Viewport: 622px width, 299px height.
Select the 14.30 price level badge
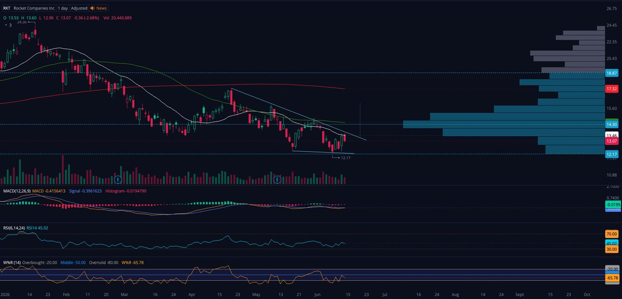click(x=612, y=125)
